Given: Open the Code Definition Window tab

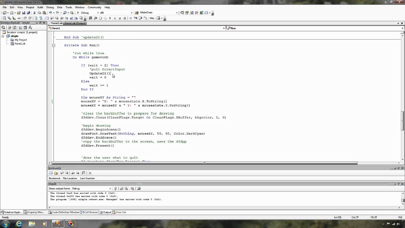Looking at the screenshot, I should (x=64, y=212).
